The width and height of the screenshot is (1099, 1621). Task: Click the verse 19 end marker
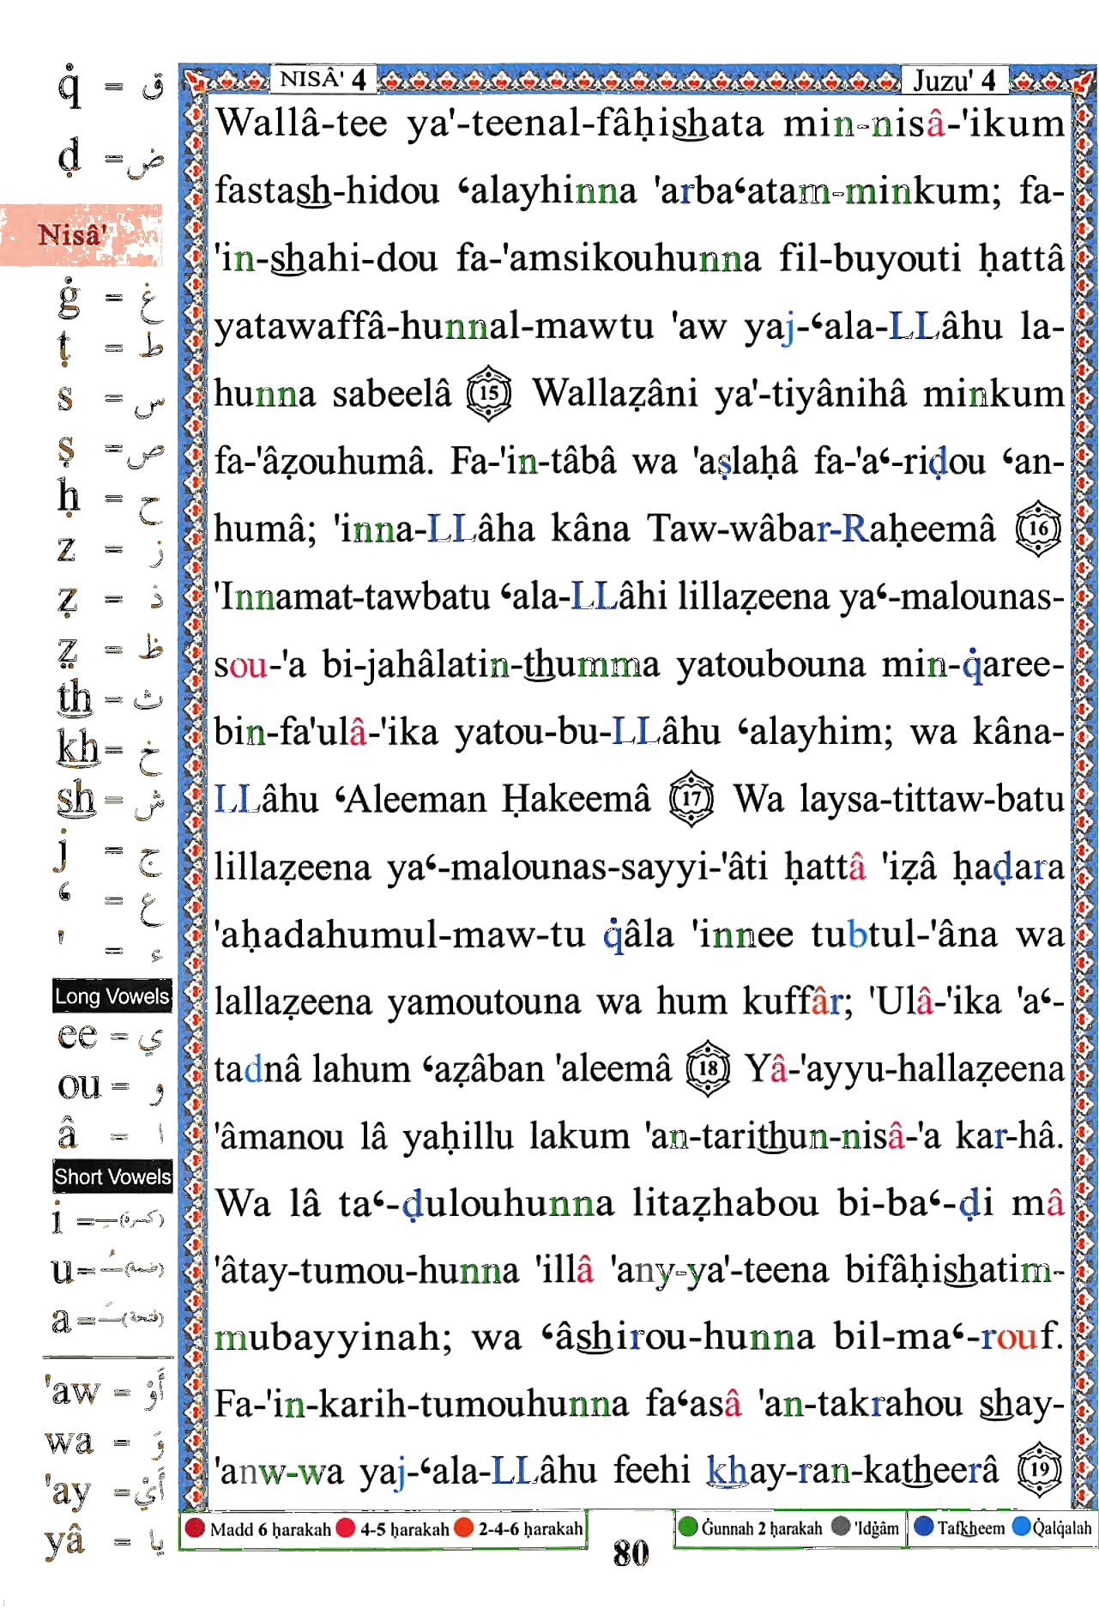1040,1470
